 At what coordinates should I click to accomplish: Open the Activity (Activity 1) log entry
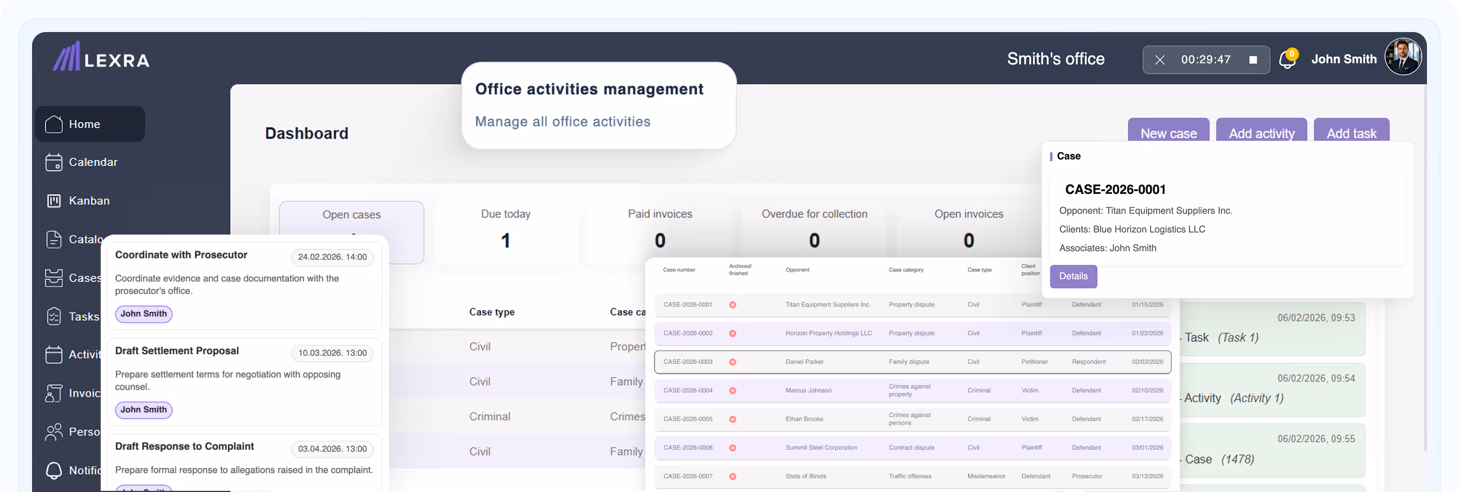point(1272,390)
